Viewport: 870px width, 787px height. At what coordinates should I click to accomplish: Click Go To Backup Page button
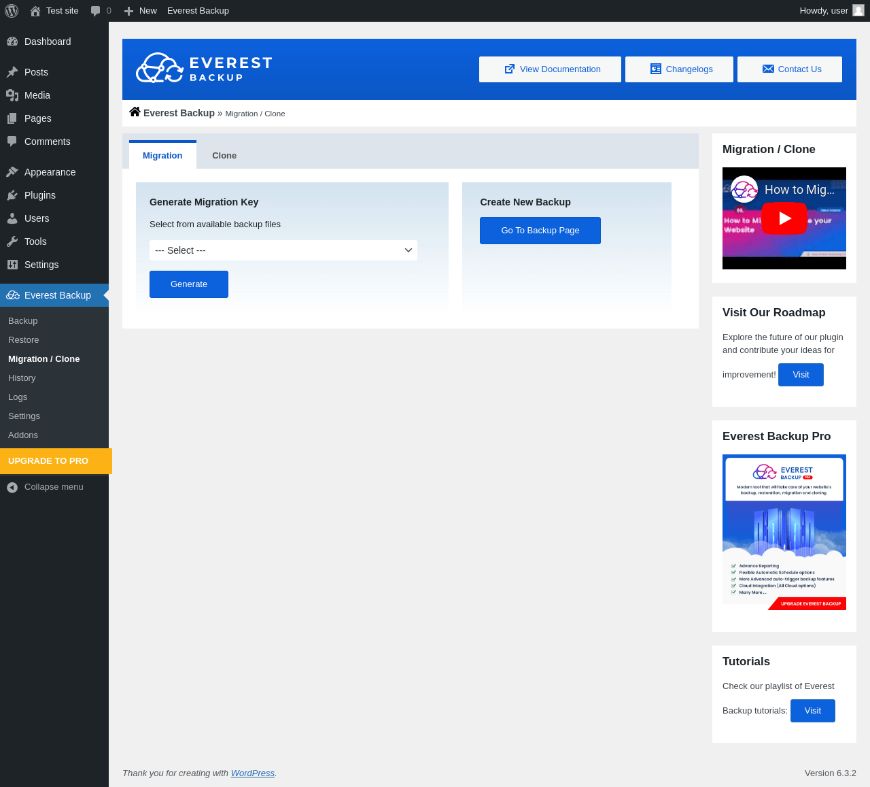(540, 231)
